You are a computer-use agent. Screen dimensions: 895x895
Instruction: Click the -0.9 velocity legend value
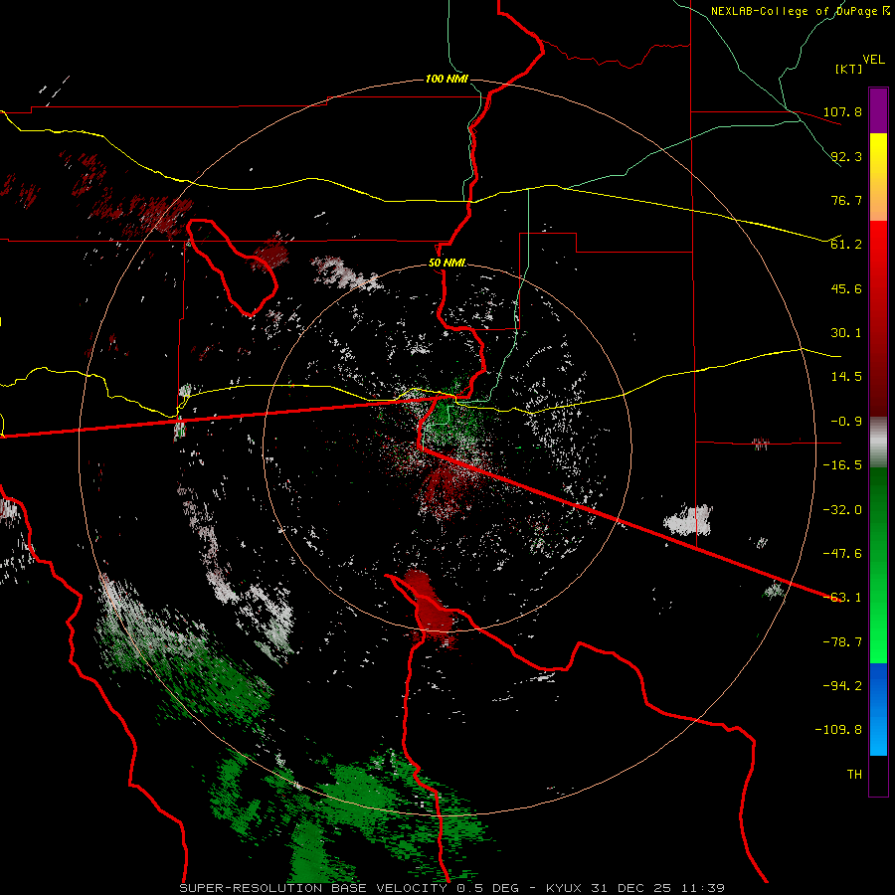click(x=846, y=422)
